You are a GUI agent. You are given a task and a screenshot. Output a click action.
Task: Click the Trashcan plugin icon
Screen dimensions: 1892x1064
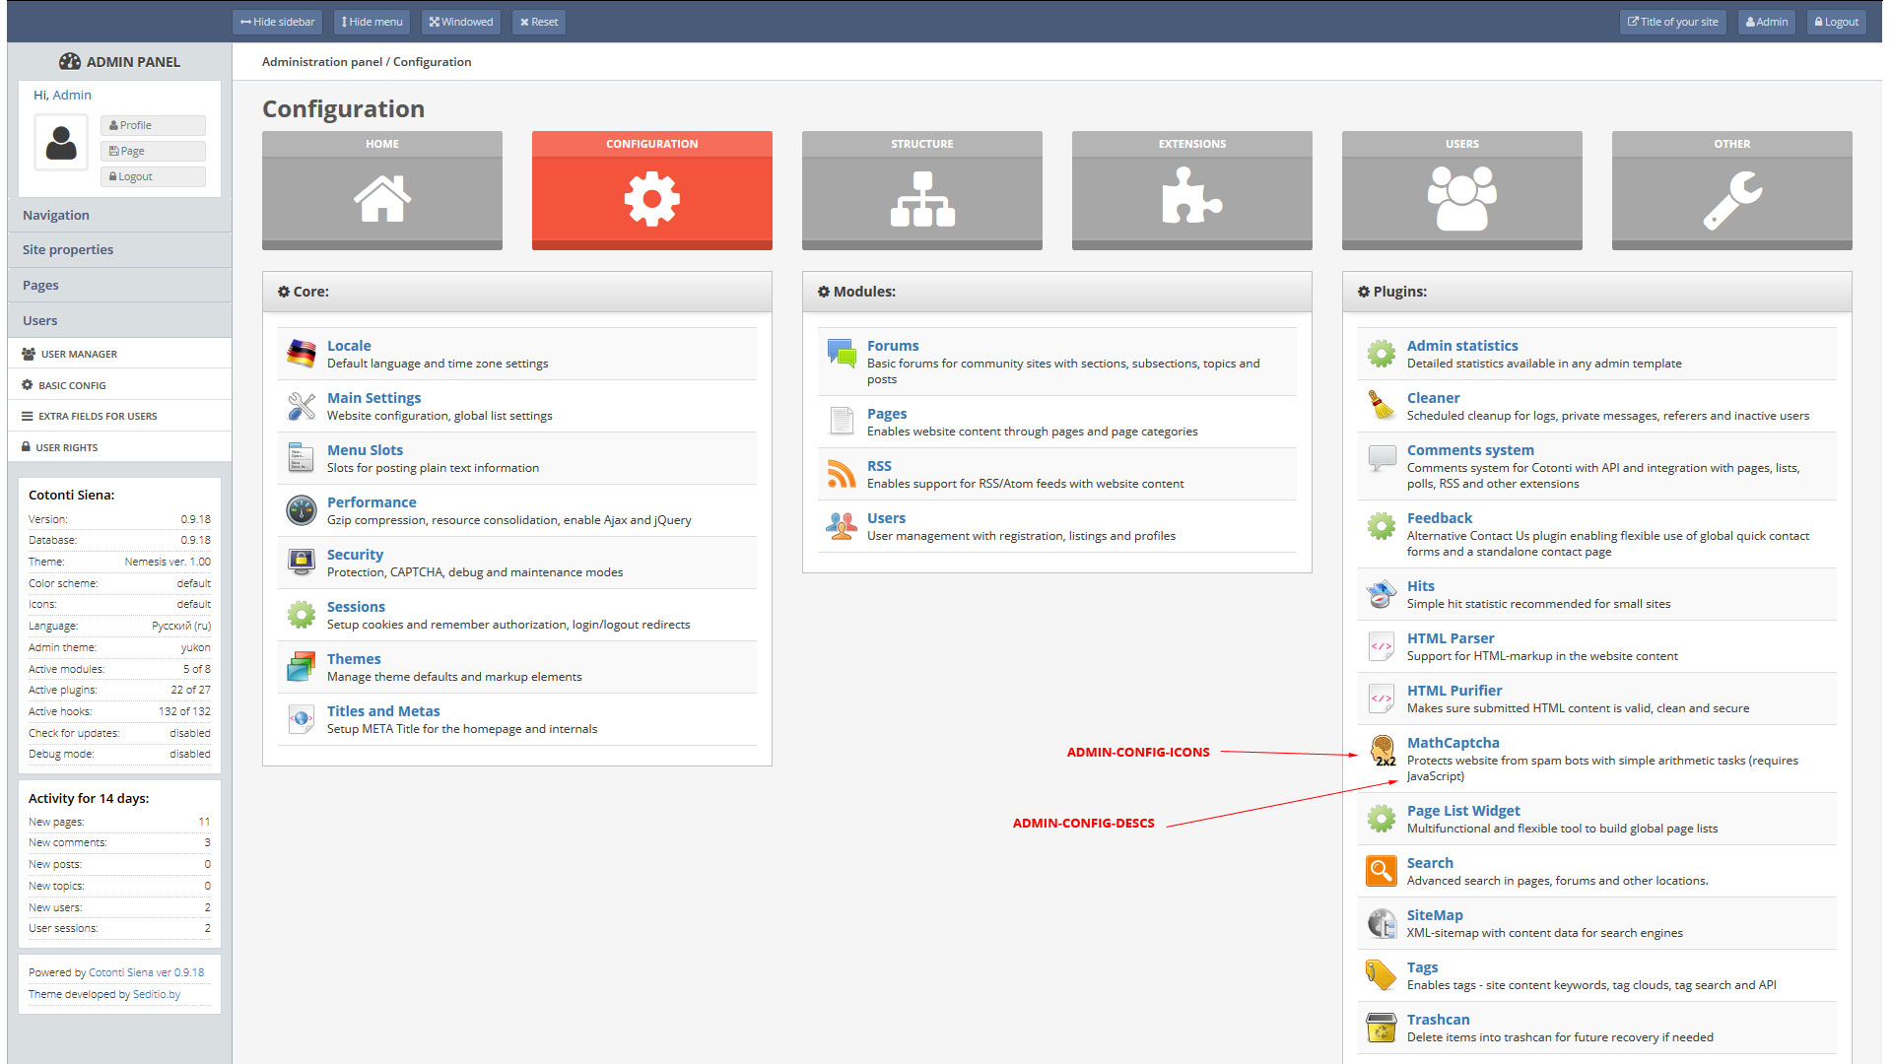tap(1381, 1028)
